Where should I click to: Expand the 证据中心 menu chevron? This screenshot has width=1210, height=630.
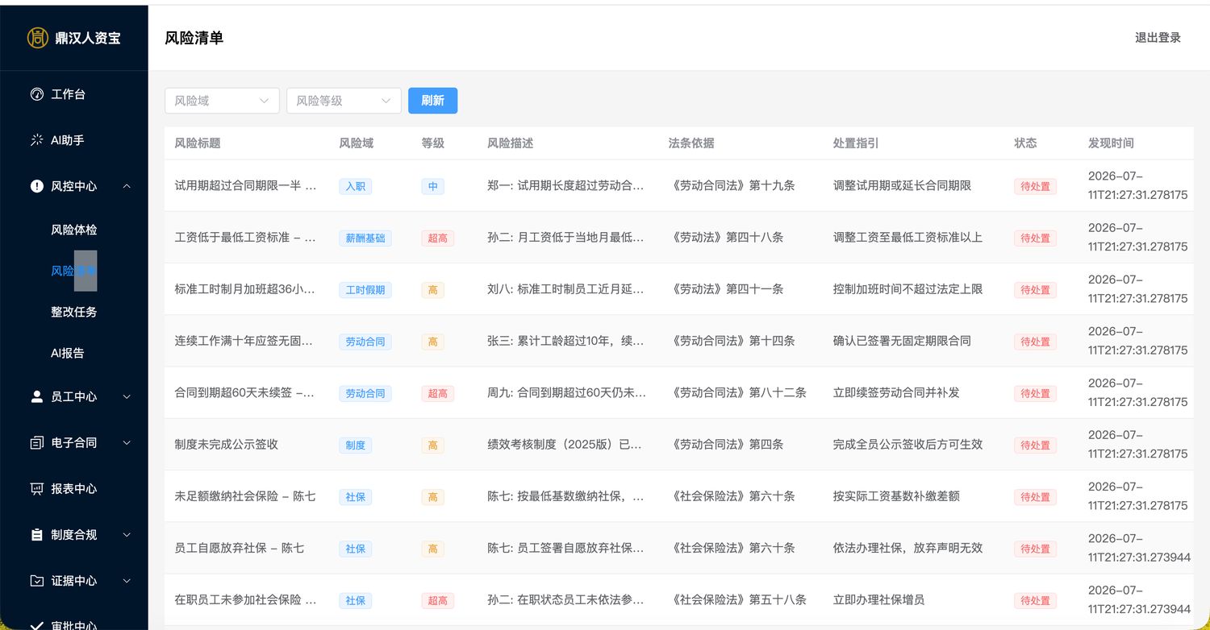coord(127,580)
